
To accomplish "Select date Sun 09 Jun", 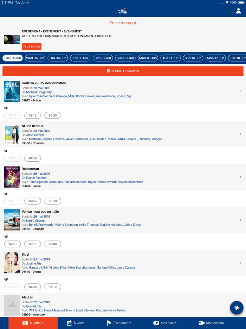I will [x=125, y=58].
